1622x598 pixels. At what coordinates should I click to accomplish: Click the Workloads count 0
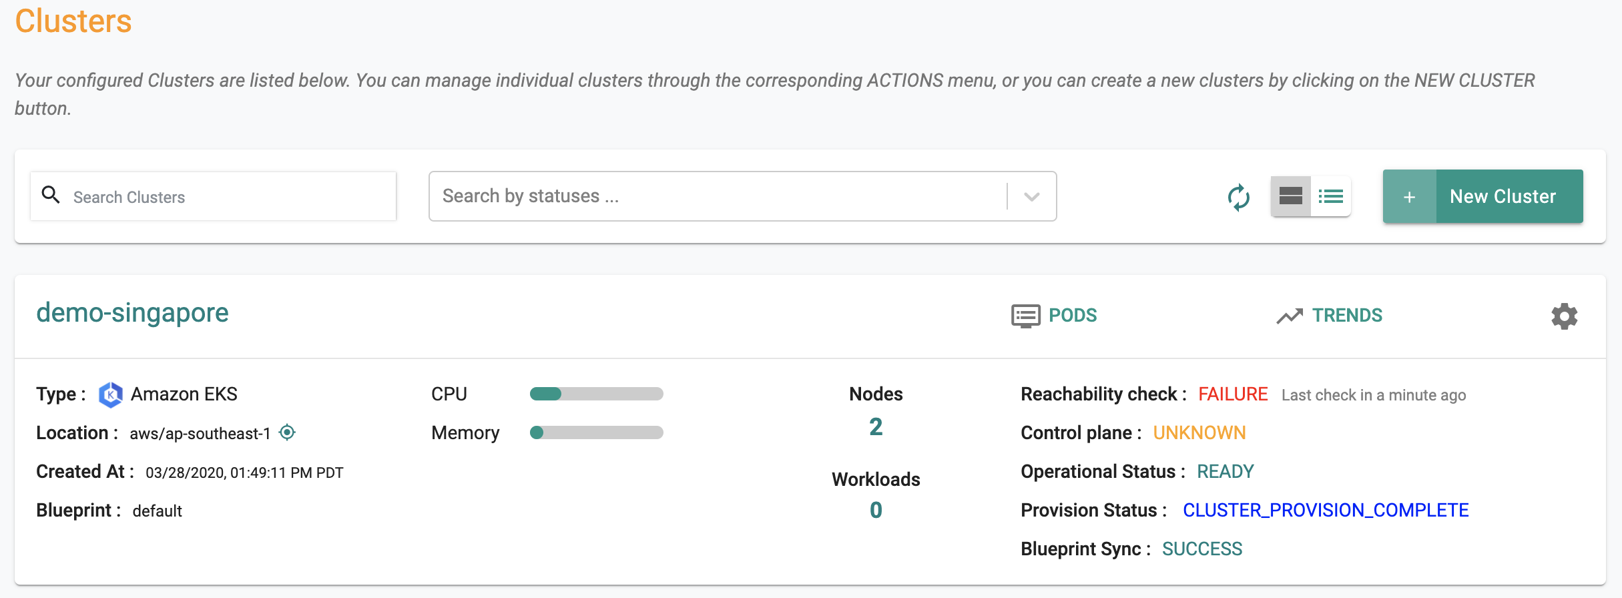pyautogui.click(x=876, y=510)
